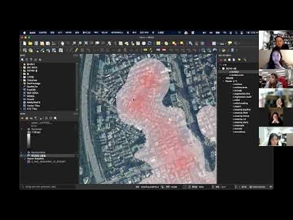The width and height of the screenshot is (293, 220).
Task: Click the Open Project folder icon
Action: (31, 43)
